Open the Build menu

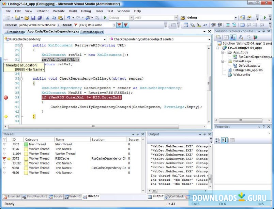[73, 11]
